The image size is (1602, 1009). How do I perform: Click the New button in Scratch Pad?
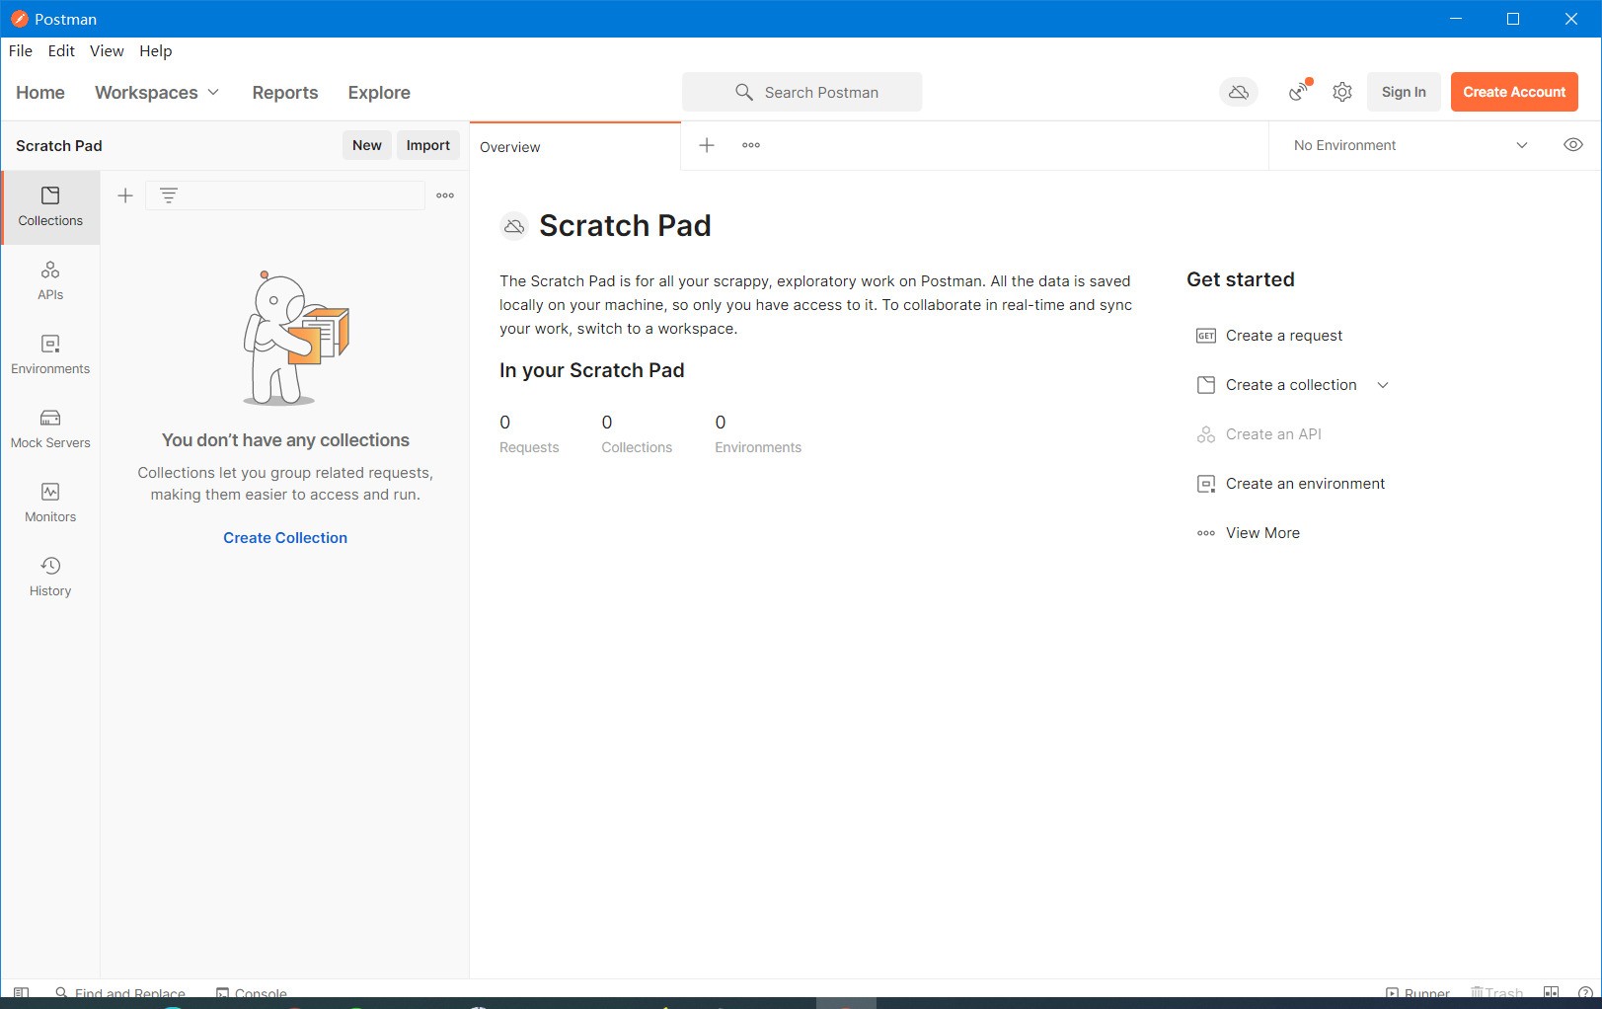[367, 145]
